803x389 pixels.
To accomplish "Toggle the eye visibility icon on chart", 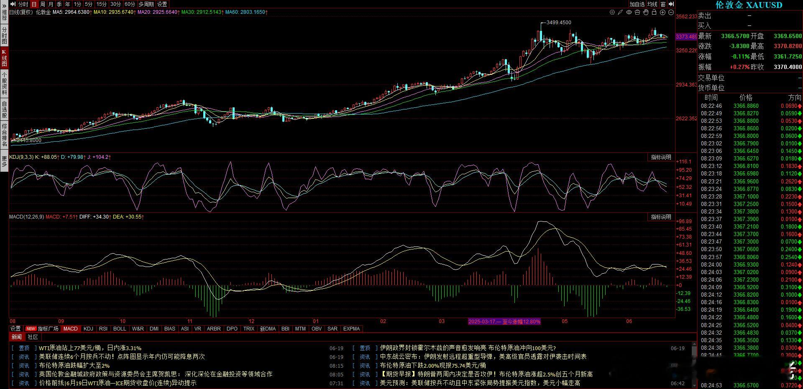I will tap(629, 13).
